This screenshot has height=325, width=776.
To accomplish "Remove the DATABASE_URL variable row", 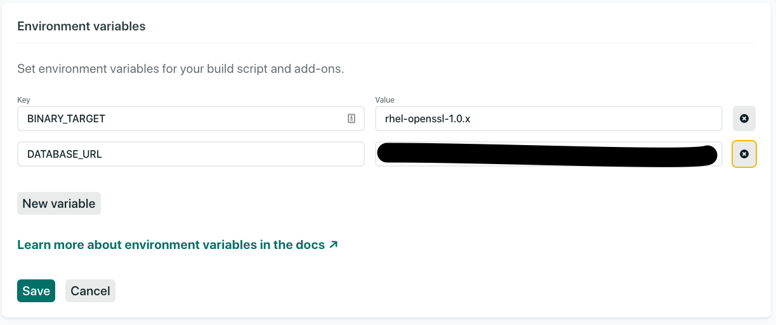I will coord(744,154).
